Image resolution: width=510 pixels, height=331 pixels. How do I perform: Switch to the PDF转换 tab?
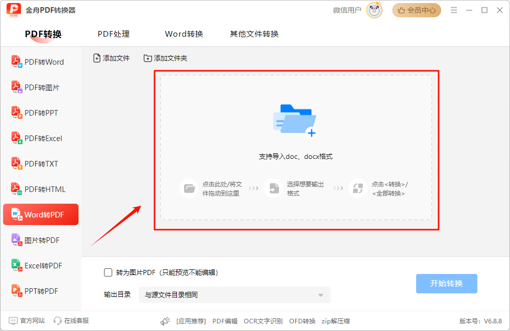coord(43,34)
